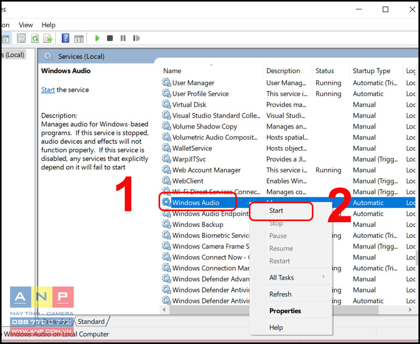The width and height of the screenshot is (420, 344).
Task: Click the horizontal scrollbar left arrow
Action: [164, 310]
